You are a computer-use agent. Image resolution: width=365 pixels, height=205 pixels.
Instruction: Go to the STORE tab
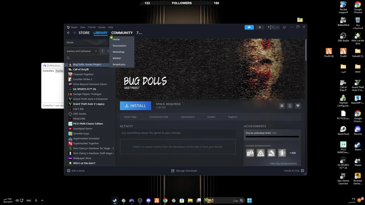click(84, 33)
